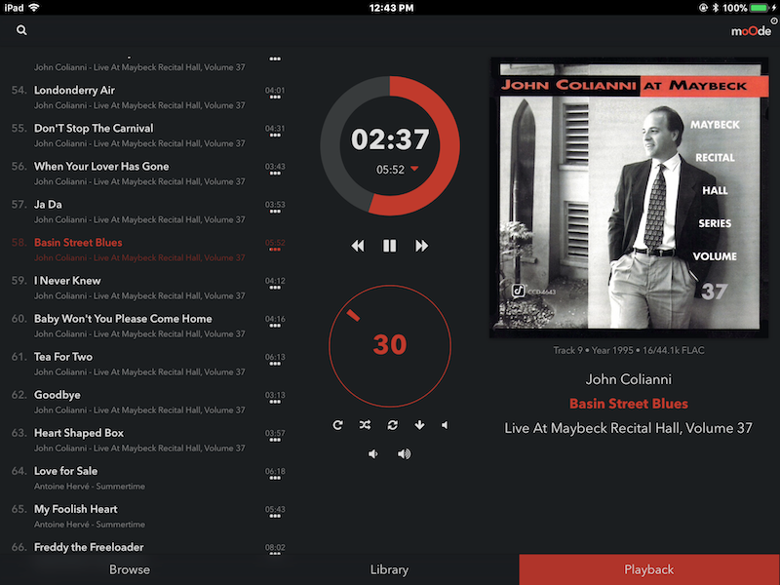Click the 12:43 PM clock in status bar
Viewport: 780px width, 585px height.
(x=392, y=8)
